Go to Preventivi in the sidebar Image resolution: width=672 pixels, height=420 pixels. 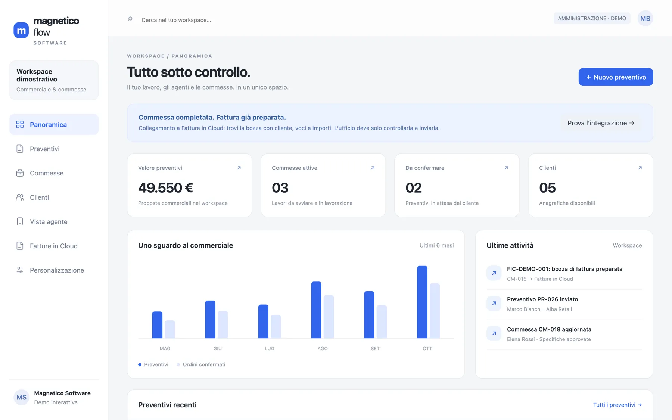(54, 149)
